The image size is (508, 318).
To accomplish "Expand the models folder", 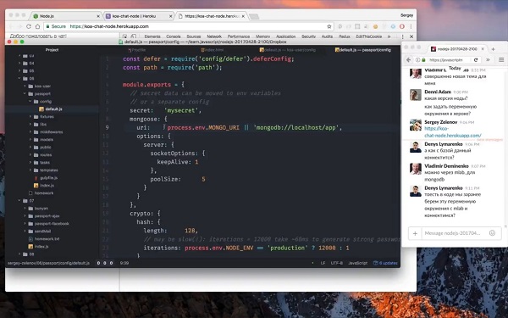I will tap(30, 140).
